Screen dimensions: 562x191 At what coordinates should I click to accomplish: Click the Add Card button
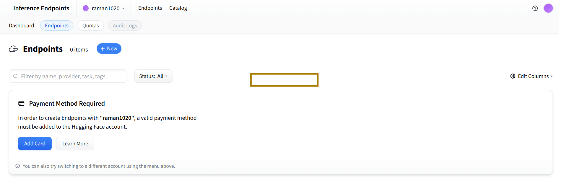pyautogui.click(x=35, y=144)
